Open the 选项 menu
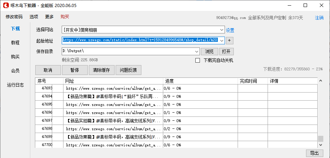Screen dimensions: 330x158 pyautogui.click(x=34, y=17)
